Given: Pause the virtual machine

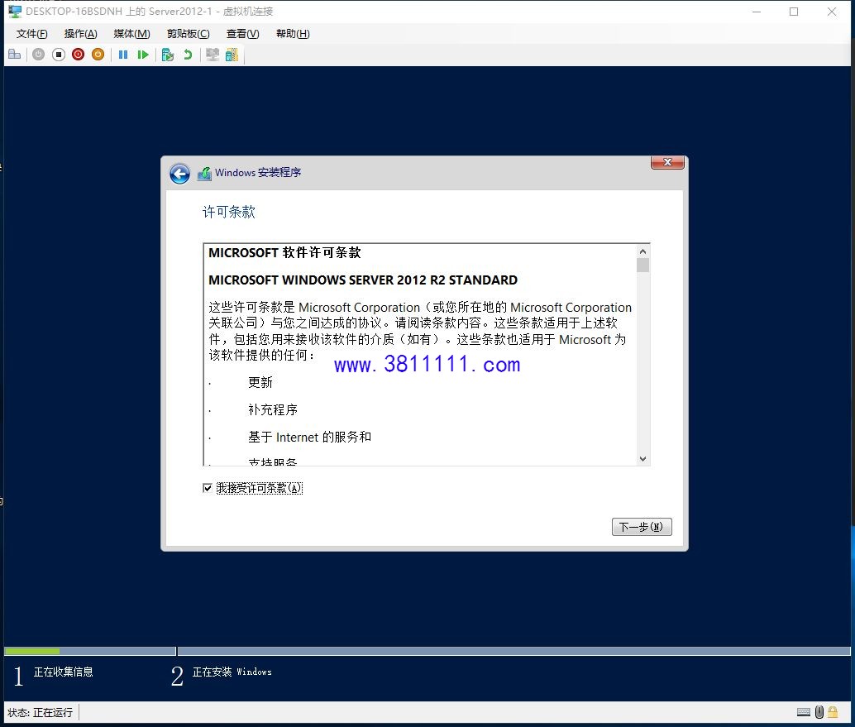Looking at the screenshot, I should click(123, 55).
